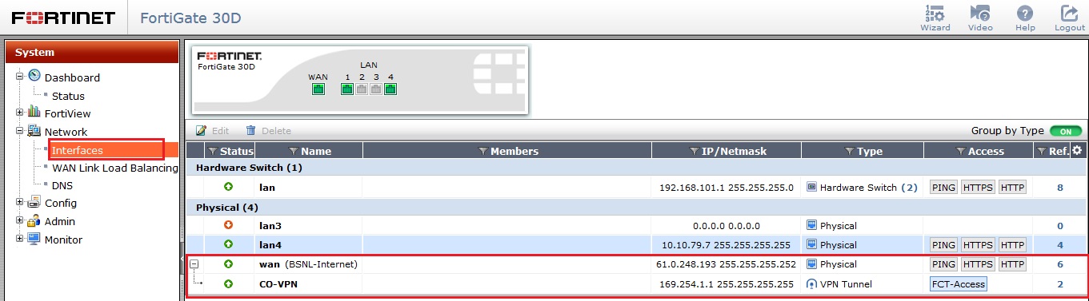1089x301 pixels.
Task: Click Hardware Switch member count (2)
Action: click(x=909, y=188)
